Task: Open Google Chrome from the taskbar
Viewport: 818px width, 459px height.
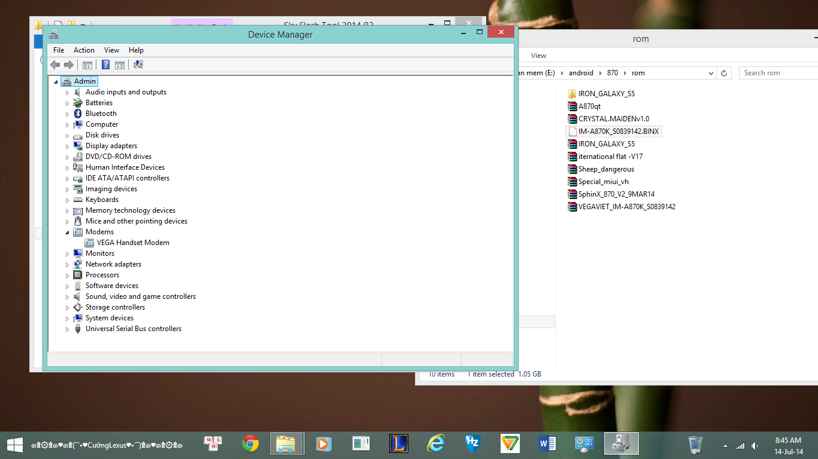Action: tap(250, 443)
